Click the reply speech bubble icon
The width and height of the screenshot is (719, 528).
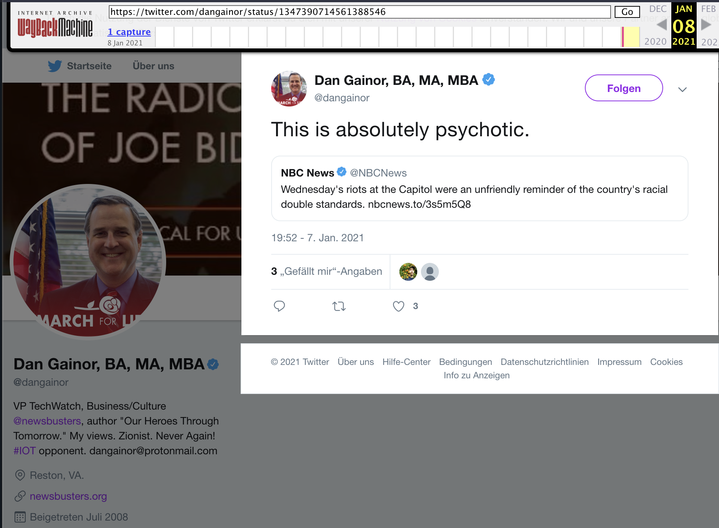coord(279,306)
